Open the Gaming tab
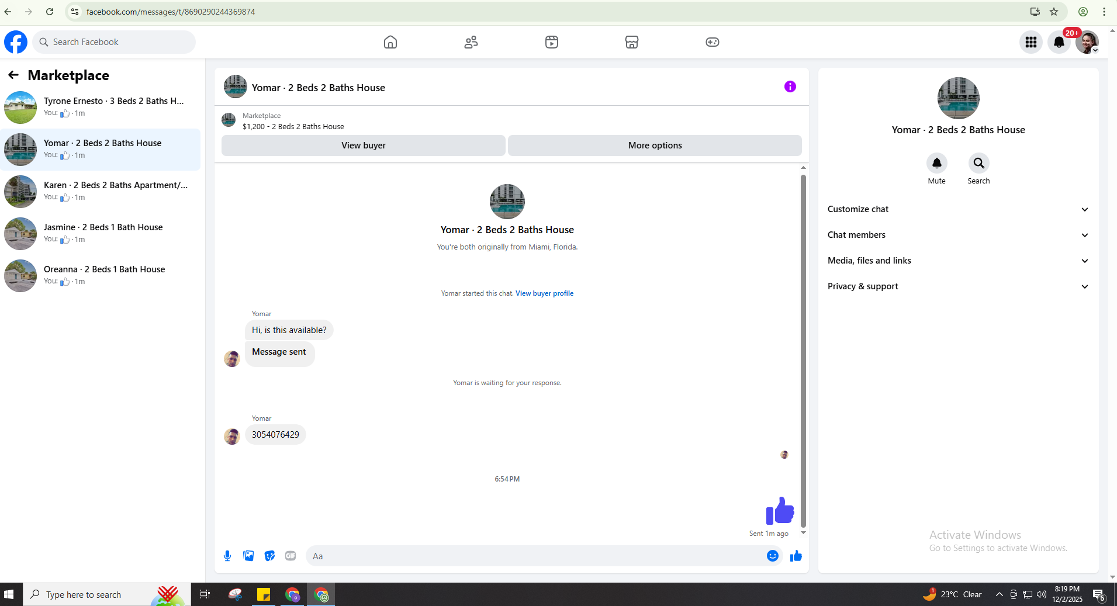The height and width of the screenshot is (606, 1117). 713,42
